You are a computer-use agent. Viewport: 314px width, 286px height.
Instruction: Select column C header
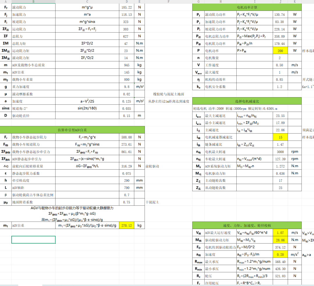pos(87,2)
